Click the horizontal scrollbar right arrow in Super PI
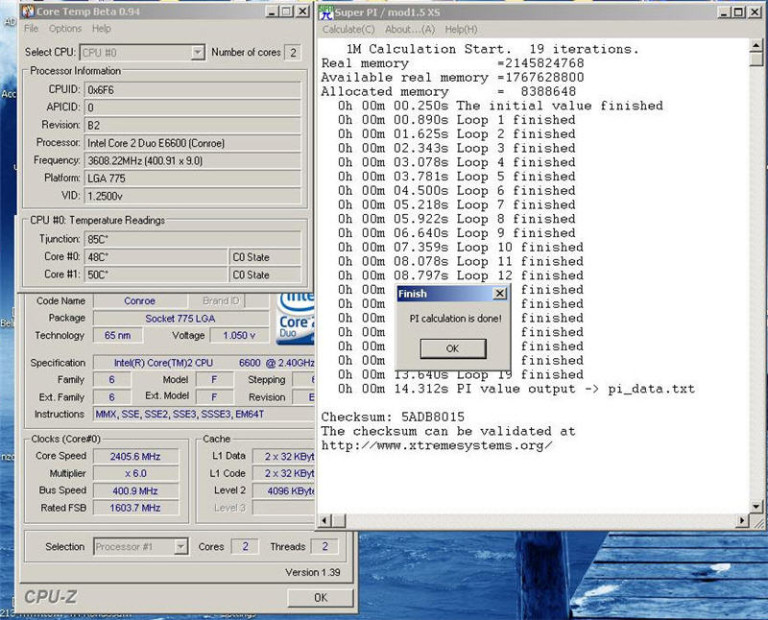This screenshot has height=620, width=768. (x=740, y=520)
